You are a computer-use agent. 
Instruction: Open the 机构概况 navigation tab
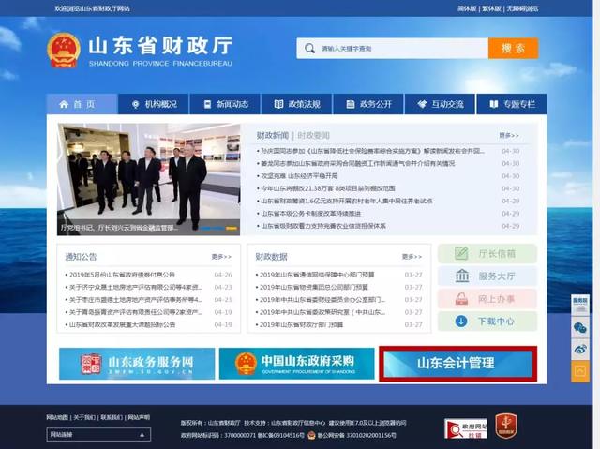(x=154, y=104)
